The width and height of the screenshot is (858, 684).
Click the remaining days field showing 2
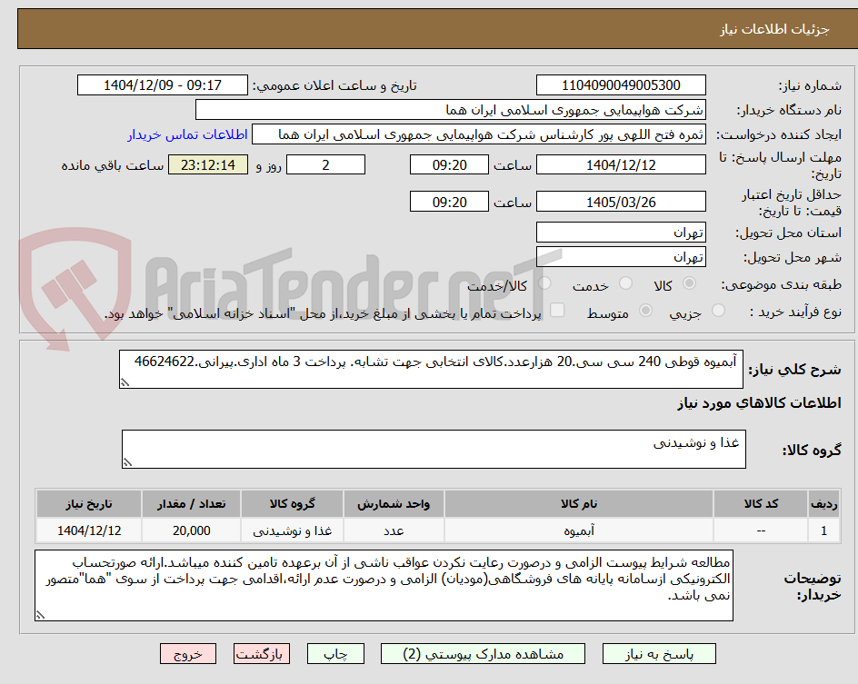coord(325,164)
